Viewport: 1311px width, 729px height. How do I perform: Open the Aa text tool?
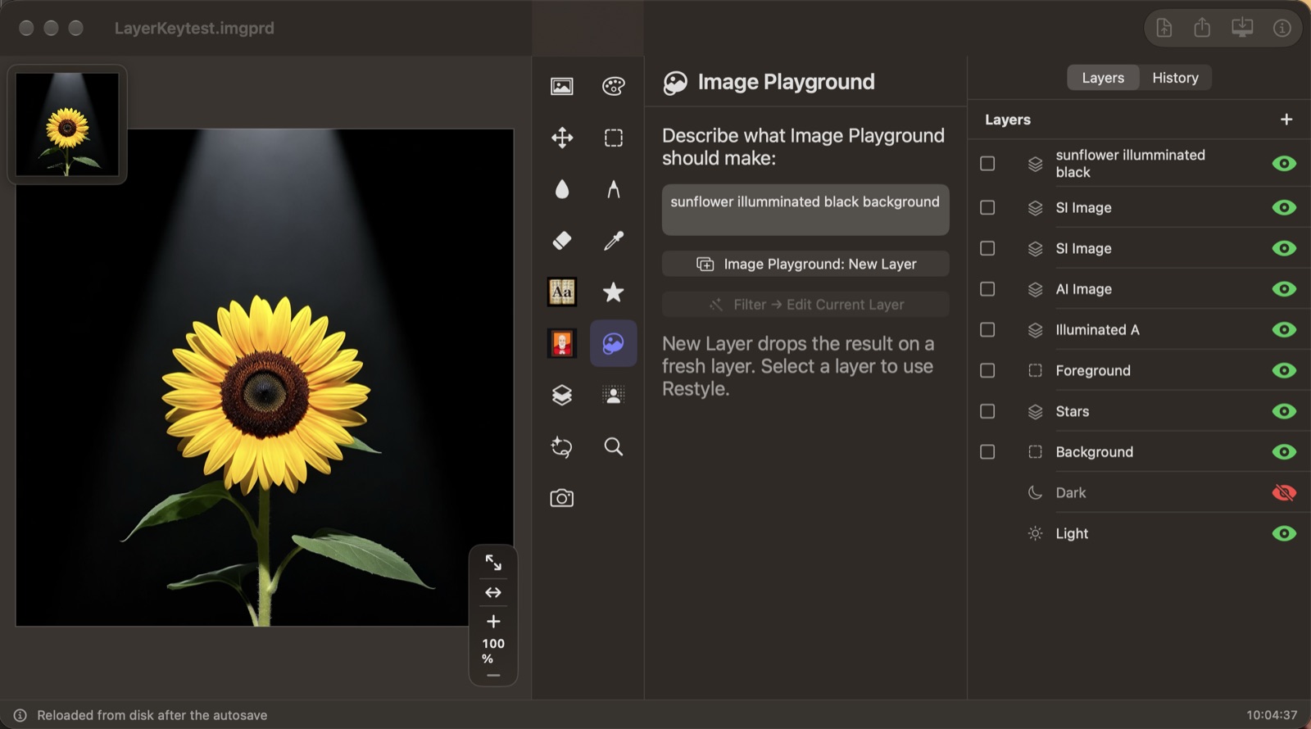tap(562, 292)
